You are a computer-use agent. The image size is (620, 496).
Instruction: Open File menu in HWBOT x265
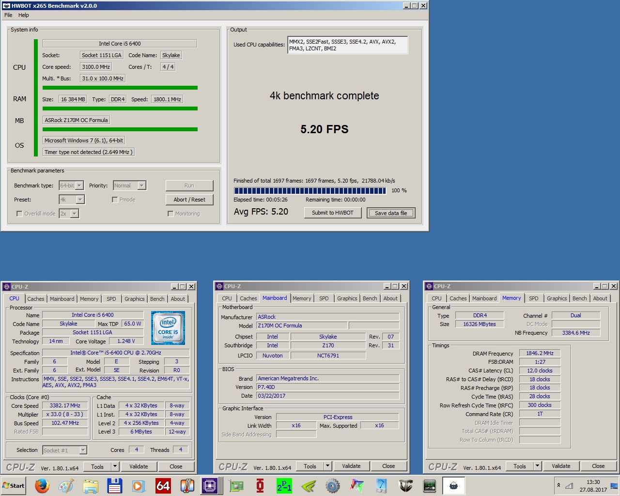pos(8,15)
